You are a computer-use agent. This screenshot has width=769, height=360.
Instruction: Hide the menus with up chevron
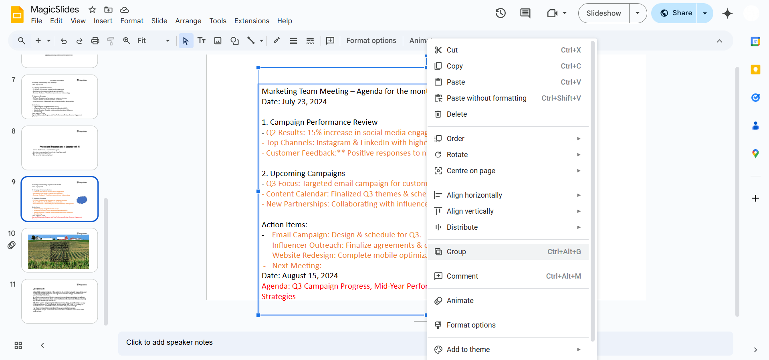click(719, 41)
